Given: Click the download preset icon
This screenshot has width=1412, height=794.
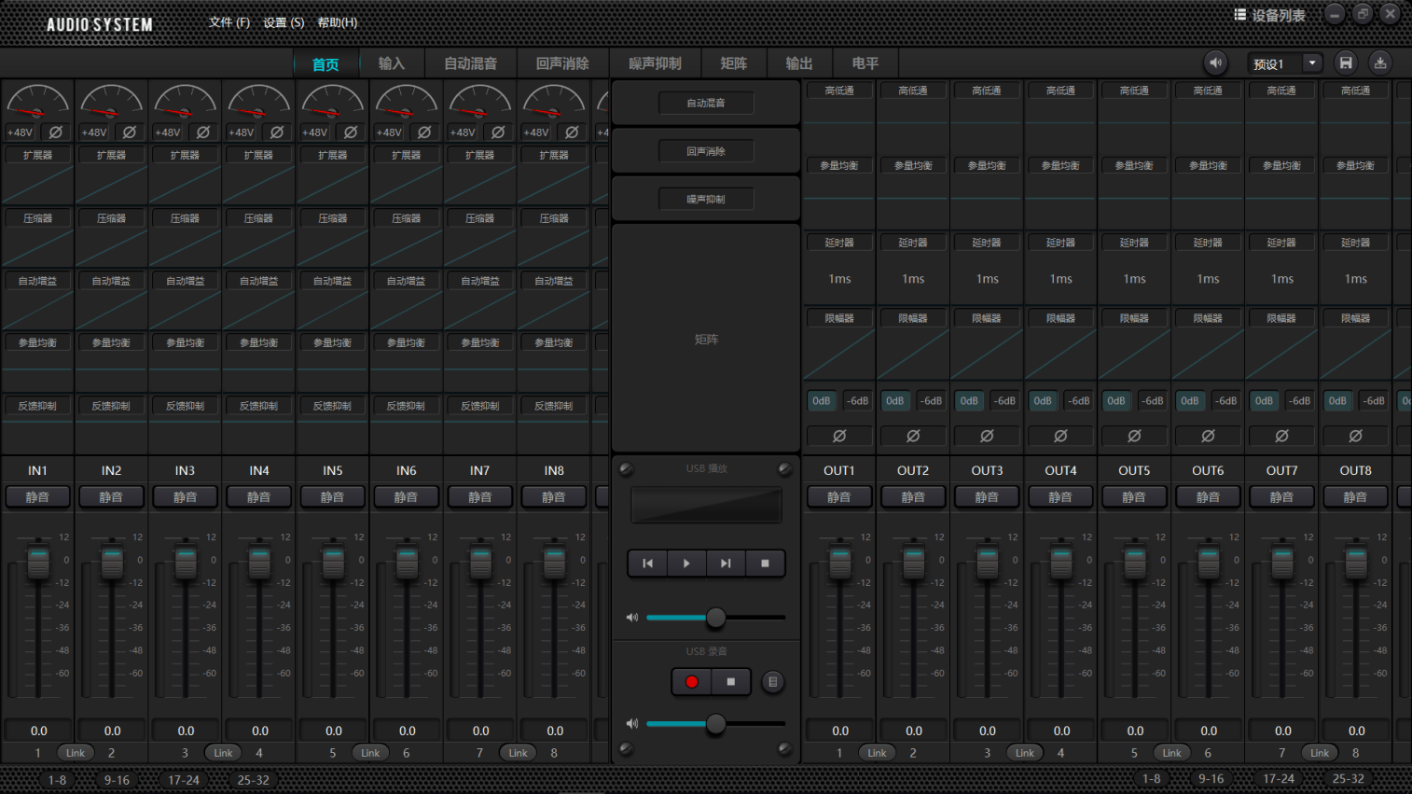Looking at the screenshot, I should pos(1380,63).
